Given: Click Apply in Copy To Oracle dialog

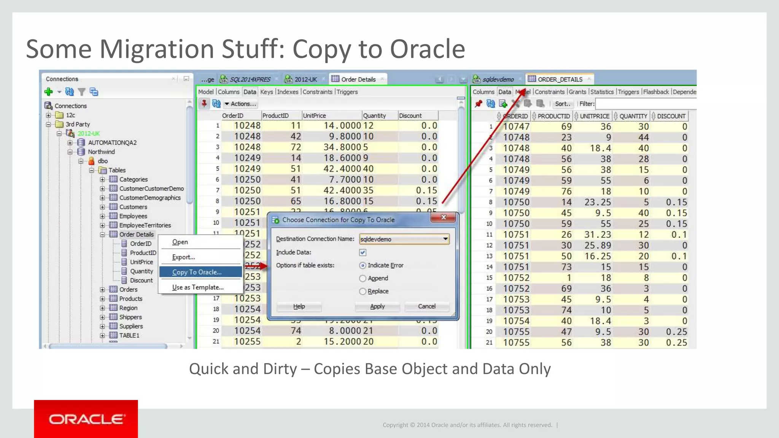Looking at the screenshot, I should (x=377, y=306).
